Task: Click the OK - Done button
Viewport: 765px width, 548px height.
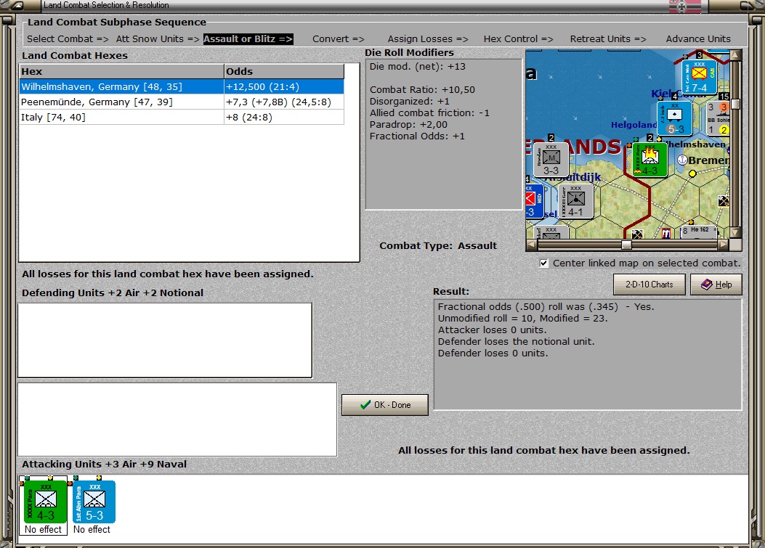Action: 385,405
